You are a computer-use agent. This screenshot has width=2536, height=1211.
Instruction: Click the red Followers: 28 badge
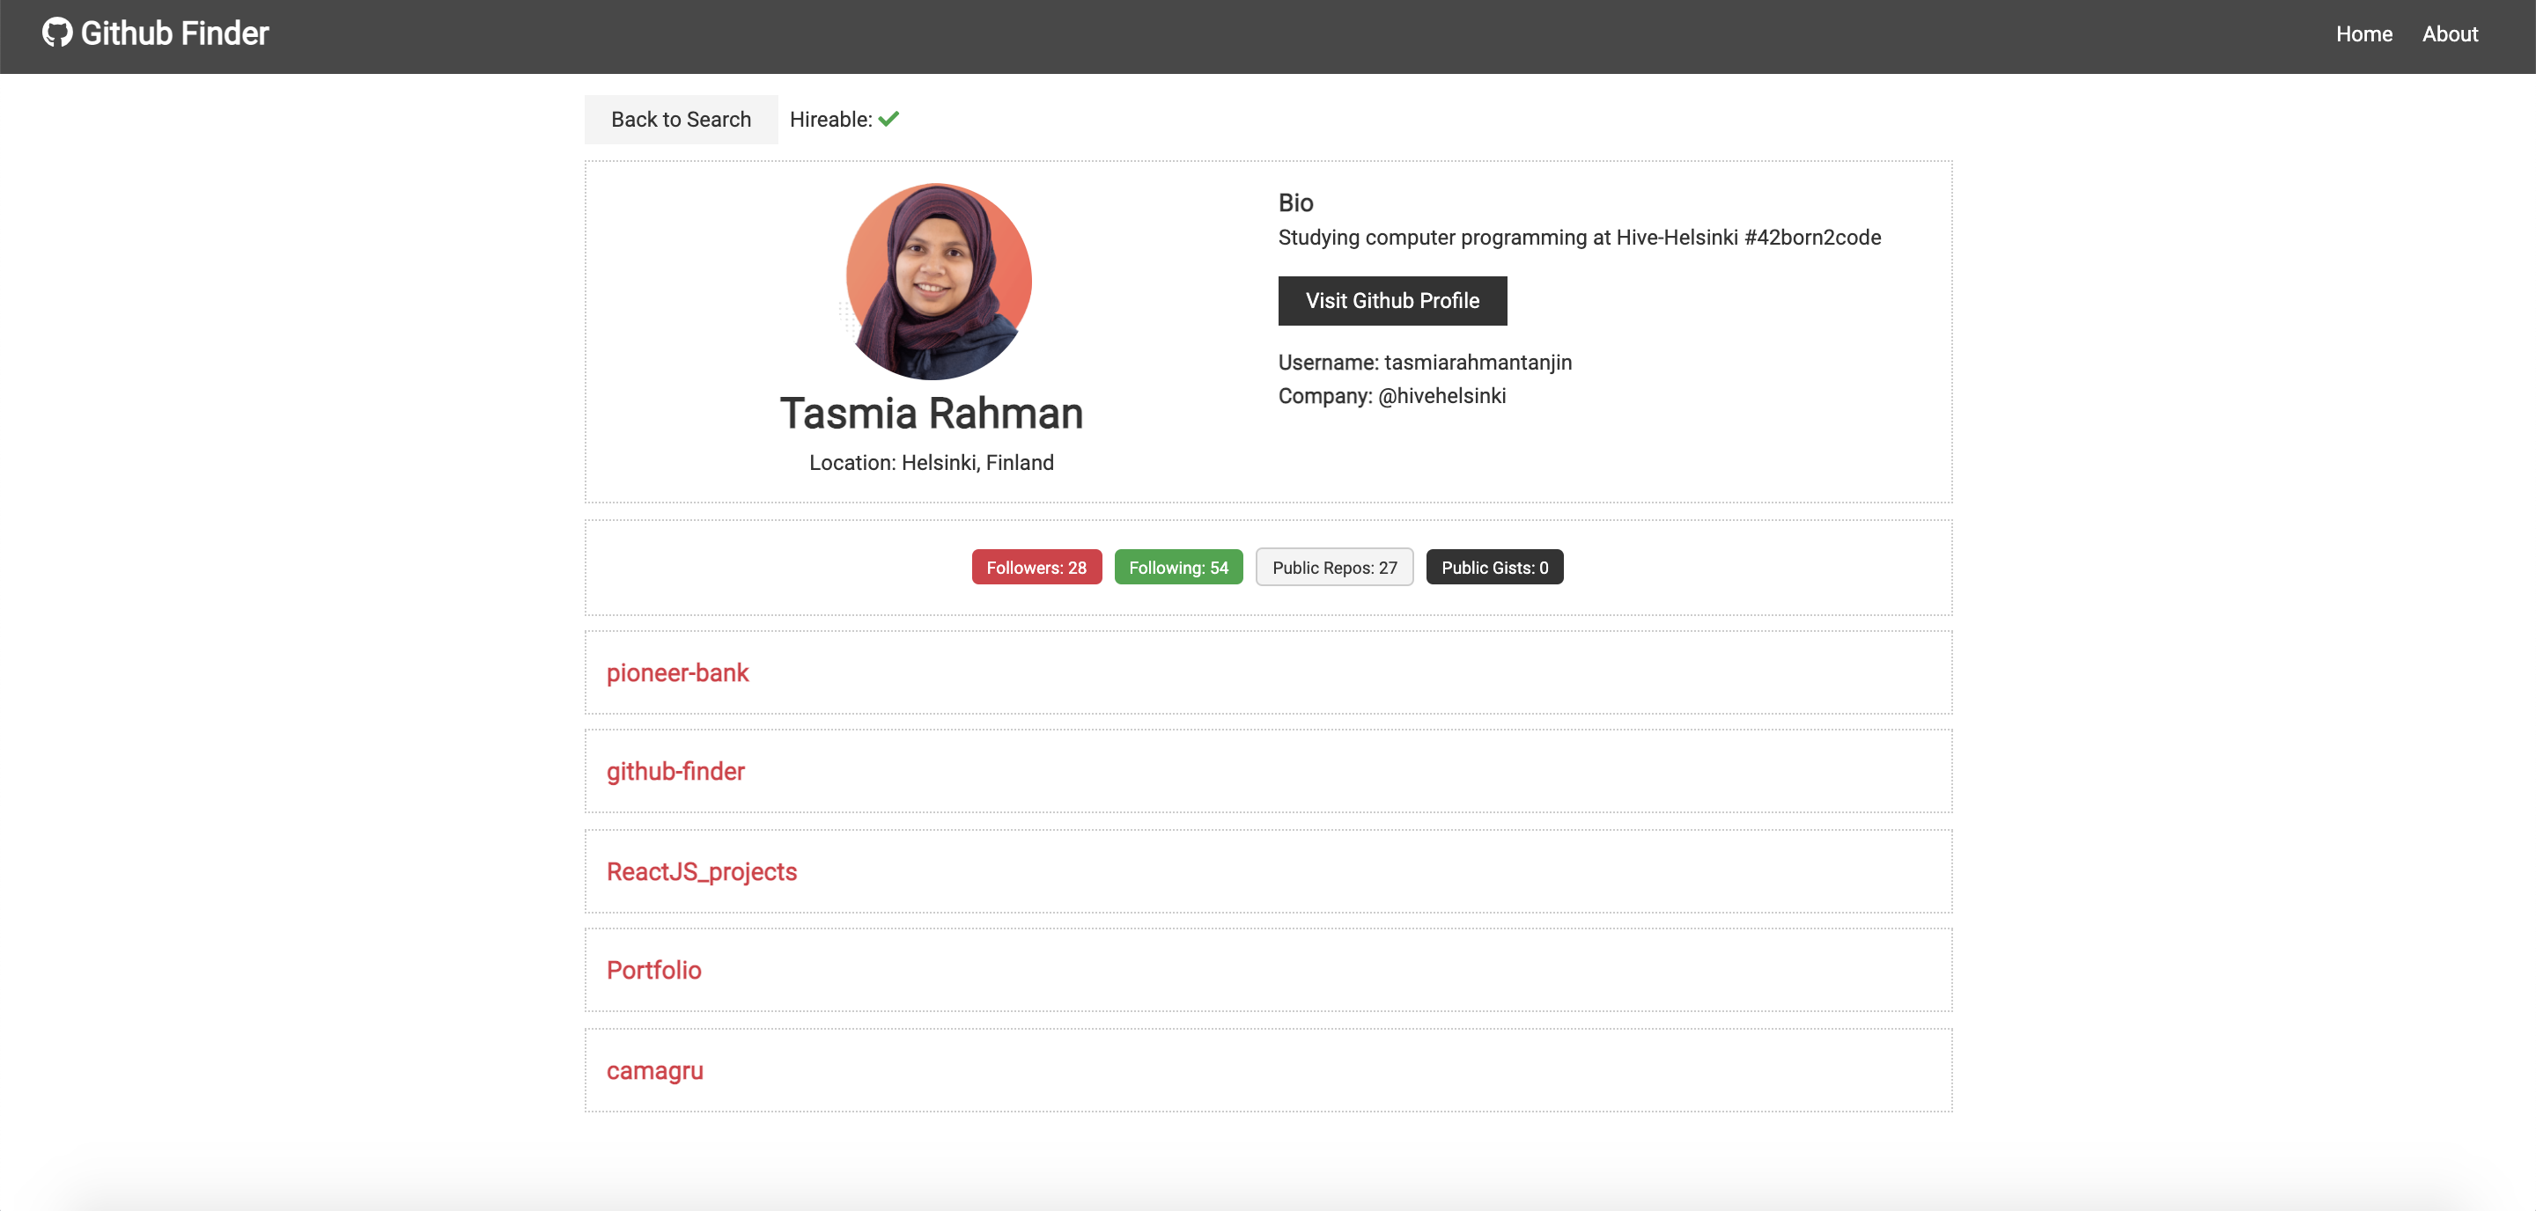coord(1036,568)
